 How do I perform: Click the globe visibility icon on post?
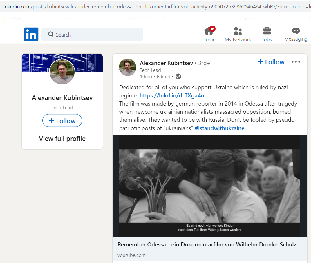pyautogui.click(x=178, y=77)
